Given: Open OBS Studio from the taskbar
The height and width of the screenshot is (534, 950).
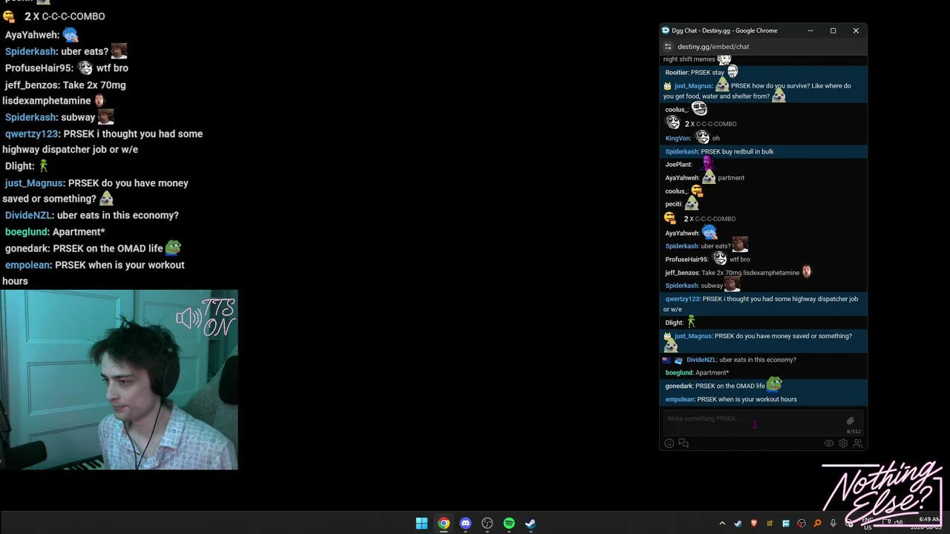Looking at the screenshot, I should pyautogui.click(x=487, y=524).
